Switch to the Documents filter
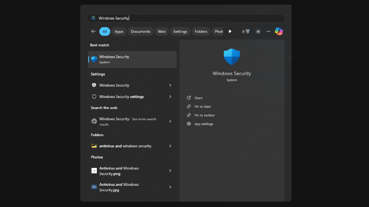The image size is (369, 207). [141, 31]
